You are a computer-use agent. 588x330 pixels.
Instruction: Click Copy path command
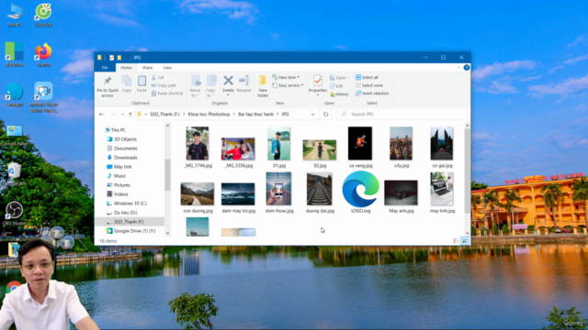(x=164, y=85)
